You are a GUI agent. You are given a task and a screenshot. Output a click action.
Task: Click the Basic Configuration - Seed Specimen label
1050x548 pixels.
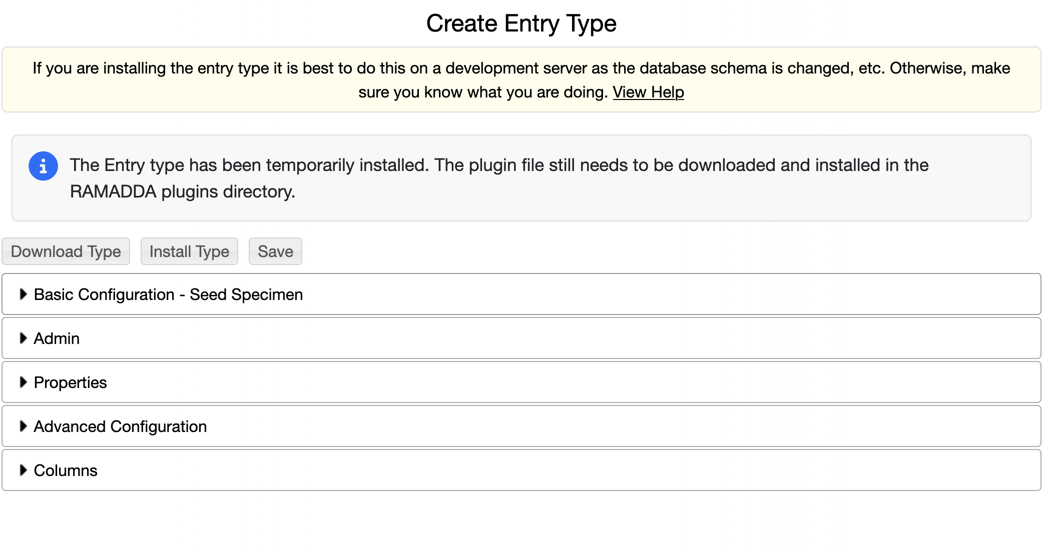pos(168,295)
